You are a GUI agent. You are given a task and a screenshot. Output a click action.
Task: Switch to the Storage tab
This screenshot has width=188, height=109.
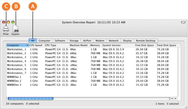(74, 41)
